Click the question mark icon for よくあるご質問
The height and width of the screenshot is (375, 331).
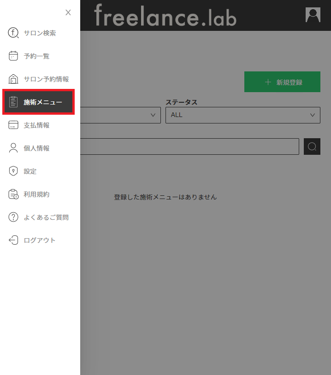pyautogui.click(x=13, y=217)
